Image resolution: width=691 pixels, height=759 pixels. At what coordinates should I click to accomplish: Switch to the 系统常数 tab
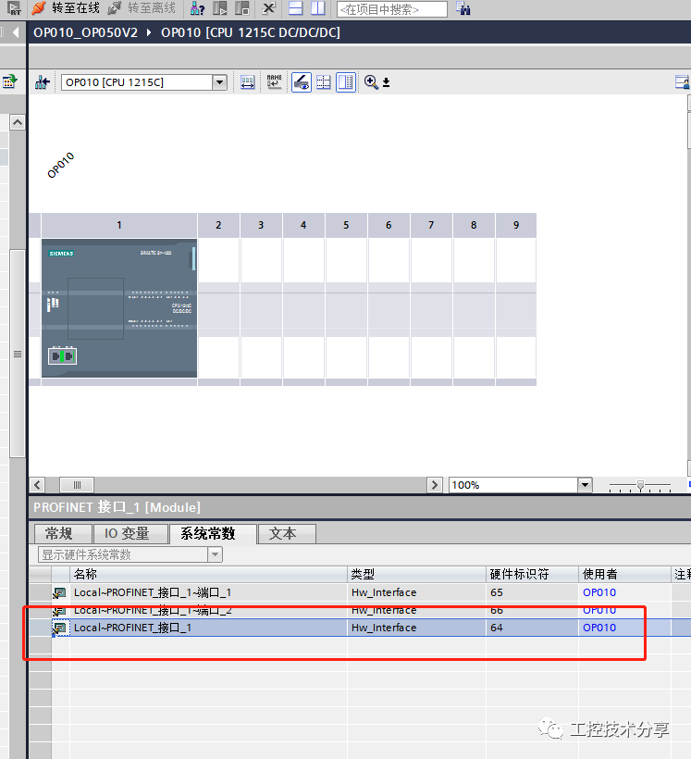[x=213, y=533]
